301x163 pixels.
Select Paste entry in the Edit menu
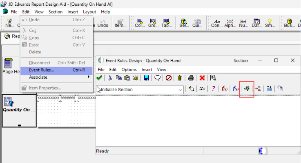point(56,45)
